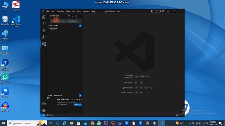
Task: Open the Source Control view
Action: [44, 30]
